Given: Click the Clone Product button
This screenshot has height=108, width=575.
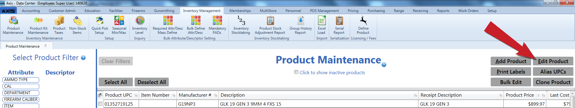Looking at the screenshot, I should tap(553, 82).
